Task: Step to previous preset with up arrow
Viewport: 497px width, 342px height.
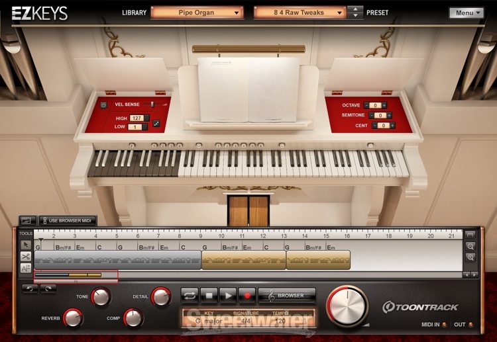Action: pyautogui.click(x=355, y=9)
